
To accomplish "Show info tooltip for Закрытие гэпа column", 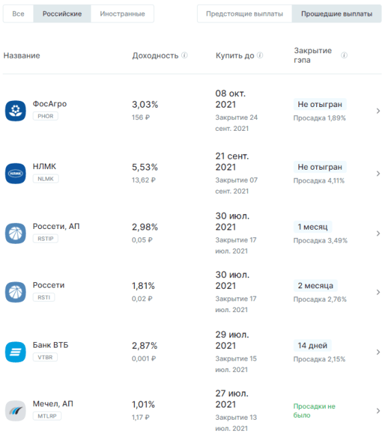I will [344, 55].
